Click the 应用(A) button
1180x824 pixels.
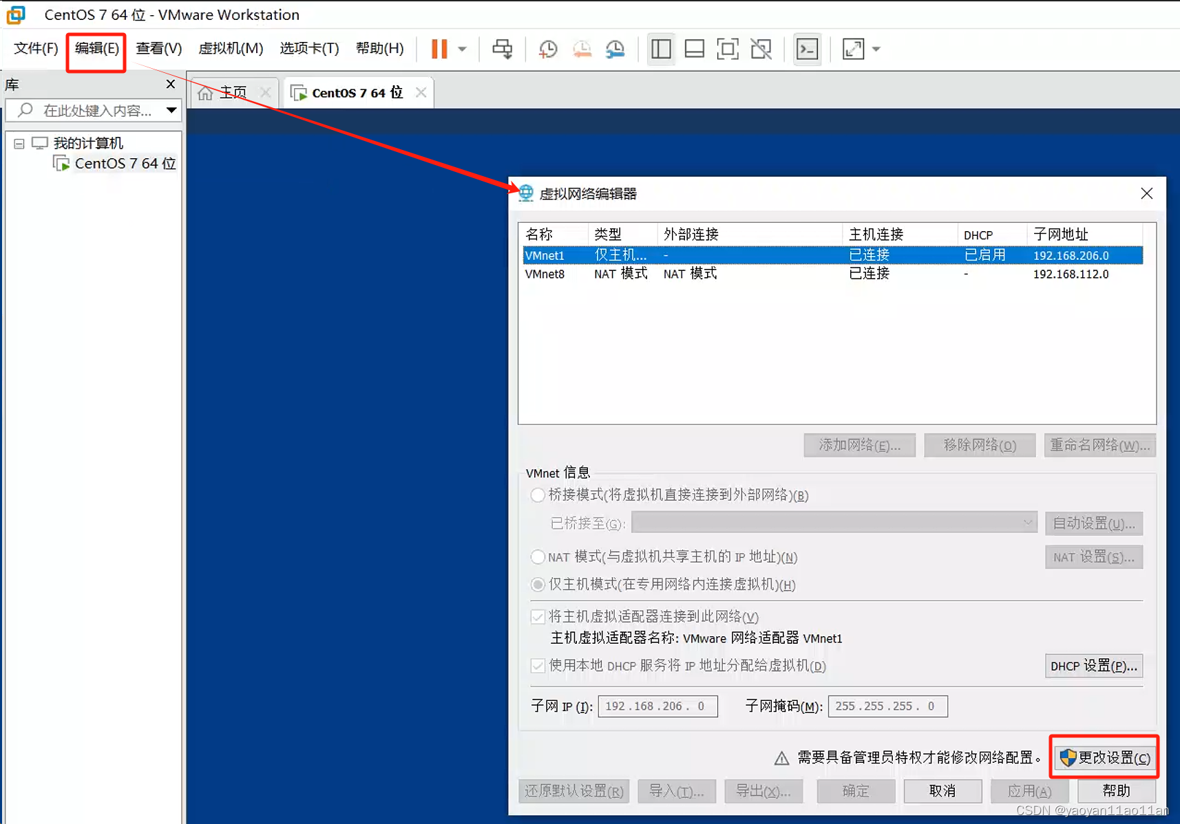(x=1029, y=791)
